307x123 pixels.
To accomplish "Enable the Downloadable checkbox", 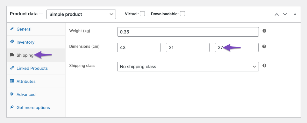I will pos(182,14).
